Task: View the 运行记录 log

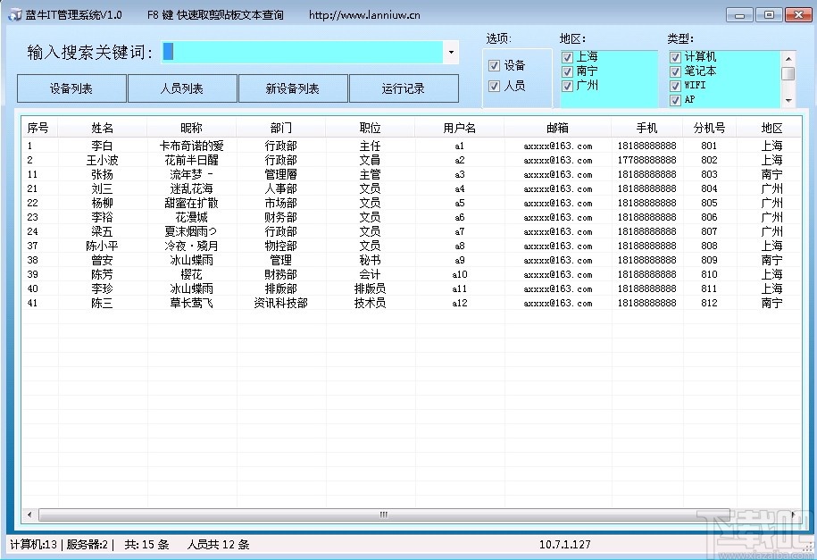Action: click(403, 88)
